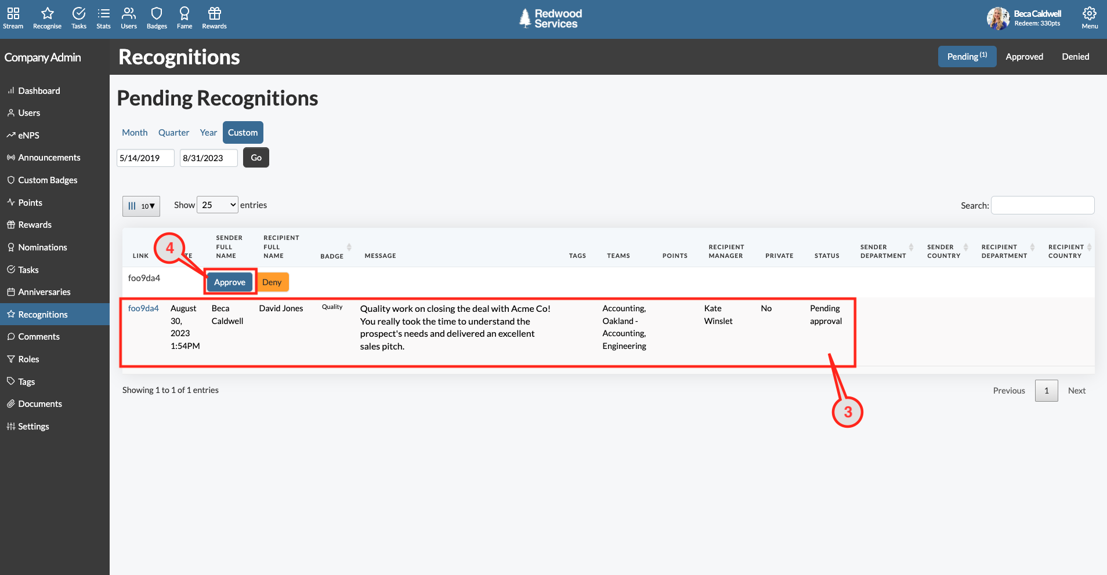Viewport: 1107px width, 575px height.
Task: Switch to the Denied tab
Action: tap(1075, 56)
